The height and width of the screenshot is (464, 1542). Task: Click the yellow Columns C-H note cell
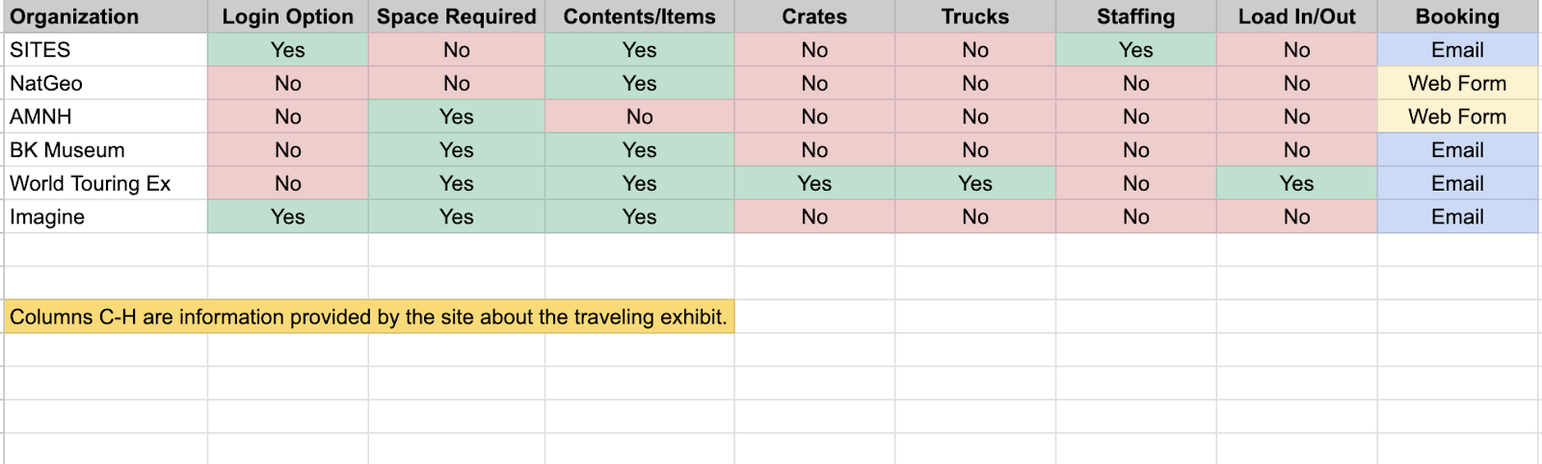pos(369,317)
